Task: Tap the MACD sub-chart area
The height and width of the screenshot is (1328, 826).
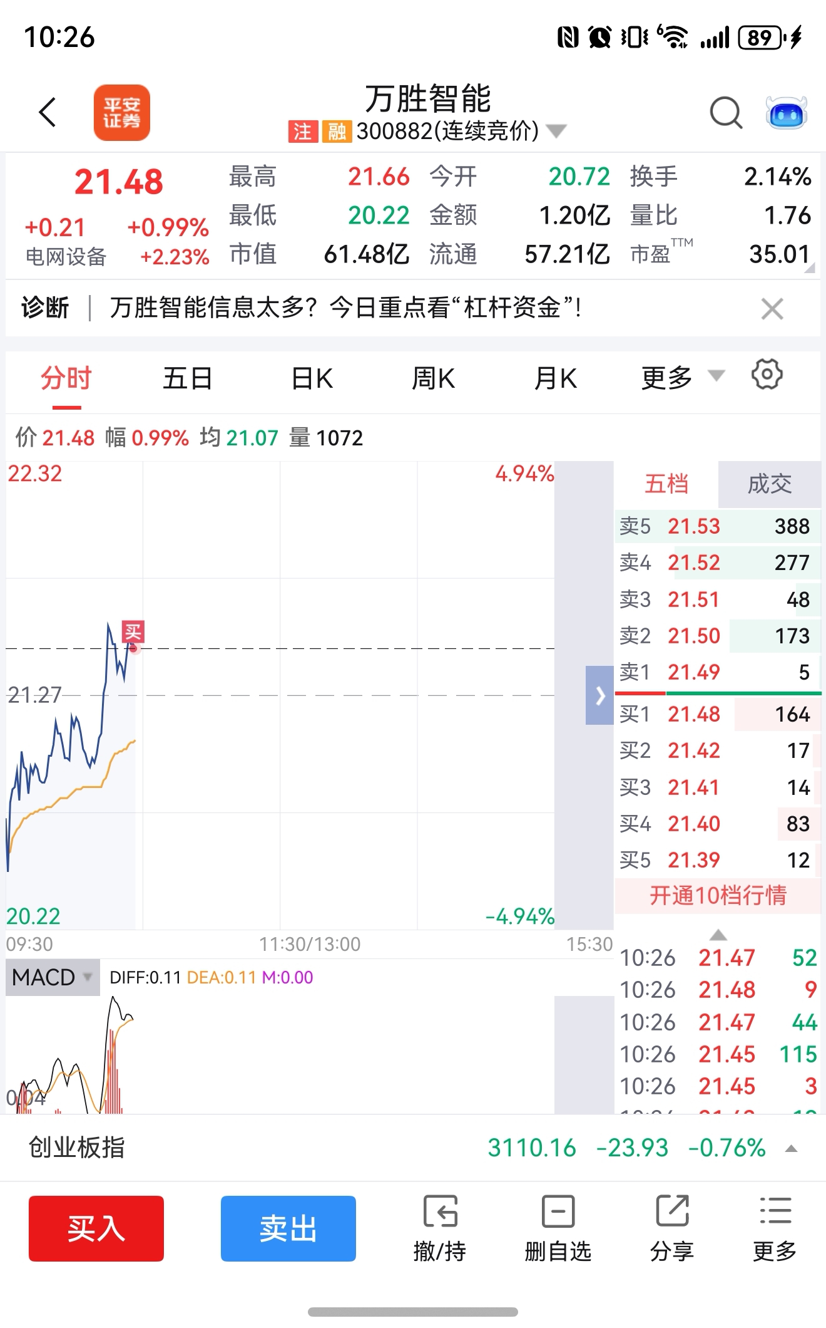Action: click(x=280, y=1055)
